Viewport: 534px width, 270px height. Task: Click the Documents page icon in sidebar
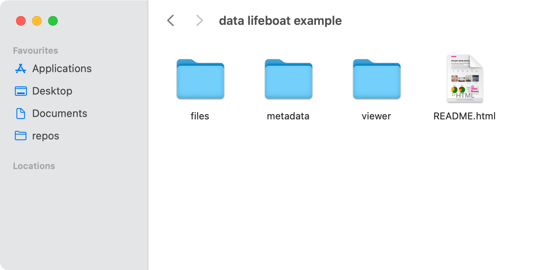tap(20, 114)
